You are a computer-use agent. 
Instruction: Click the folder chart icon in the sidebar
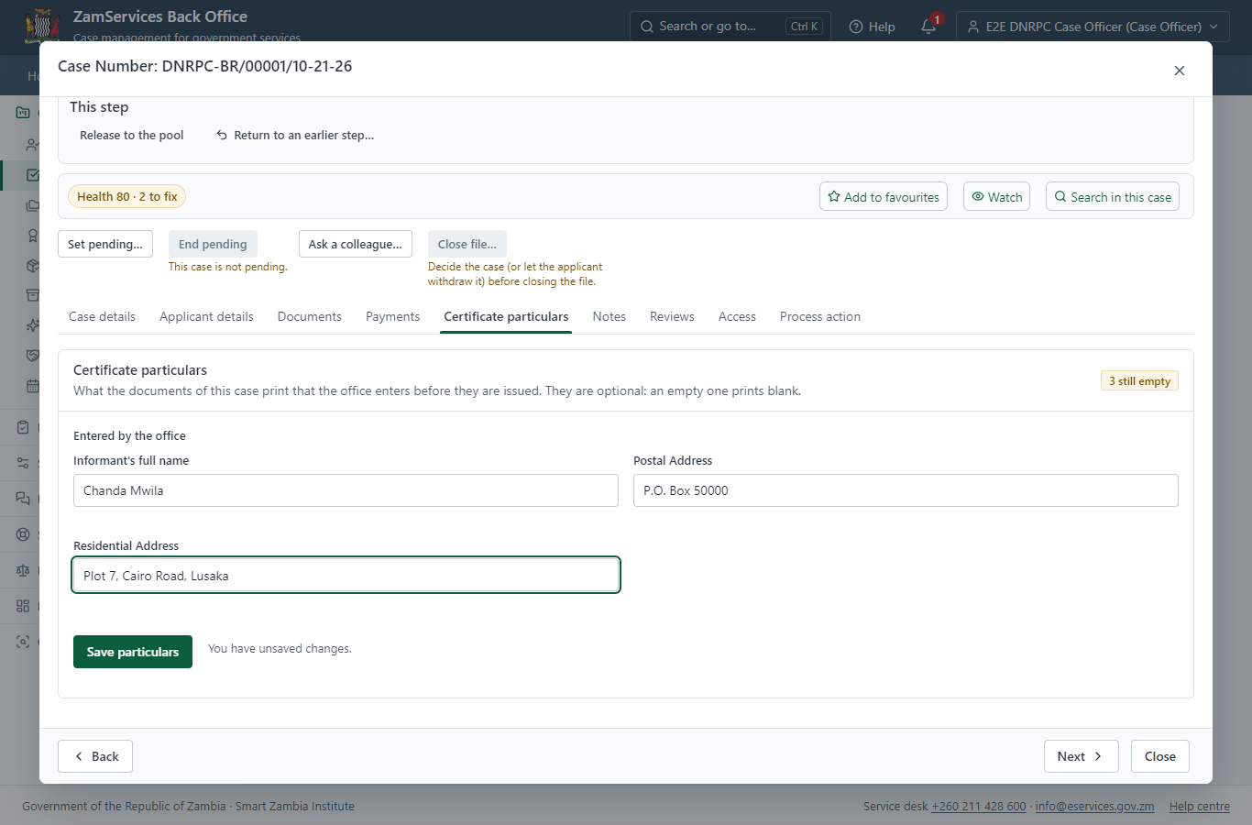click(x=23, y=113)
